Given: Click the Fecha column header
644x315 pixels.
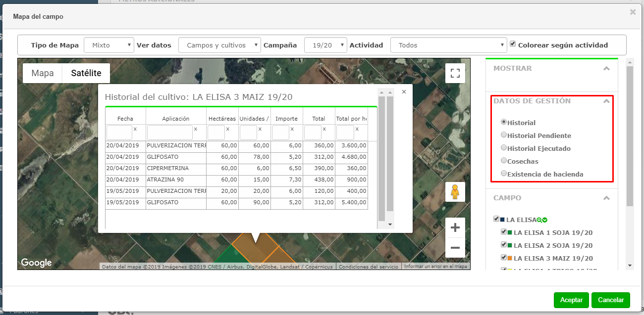Looking at the screenshot, I should click(x=125, y=119).
